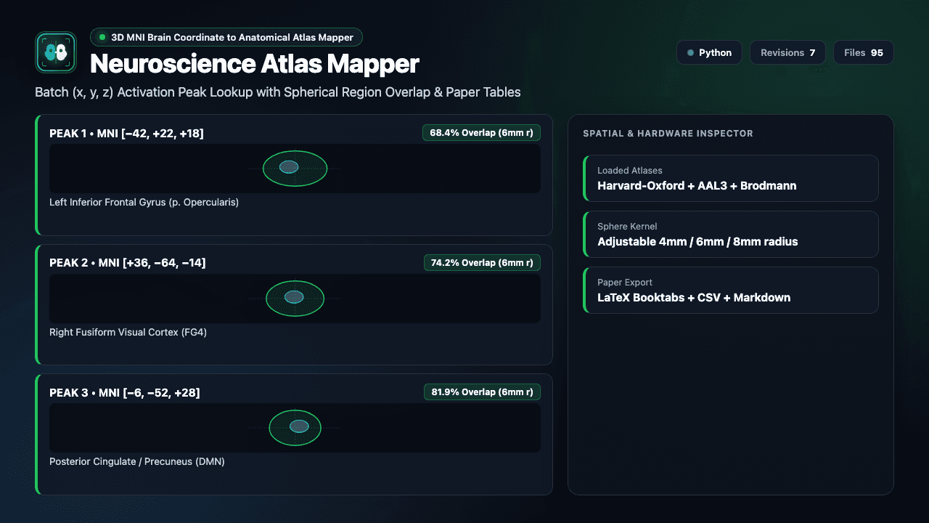Click Posterior Cingulate / Precuneus label
929x523 pixels.
point(137,461)
